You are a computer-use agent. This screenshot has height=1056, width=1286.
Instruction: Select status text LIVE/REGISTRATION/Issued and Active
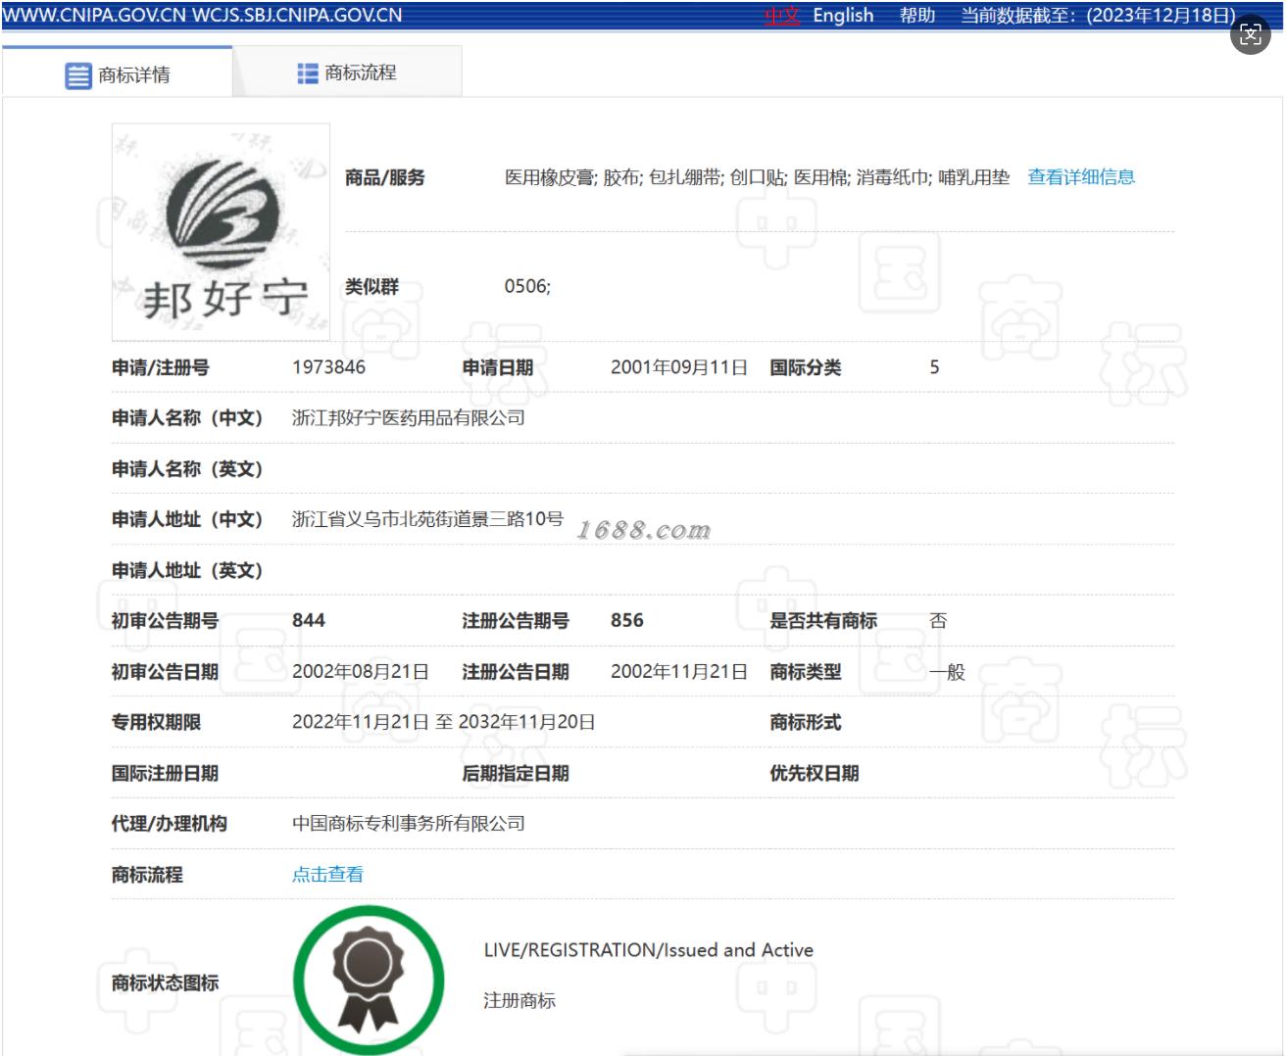coord(649,950)
